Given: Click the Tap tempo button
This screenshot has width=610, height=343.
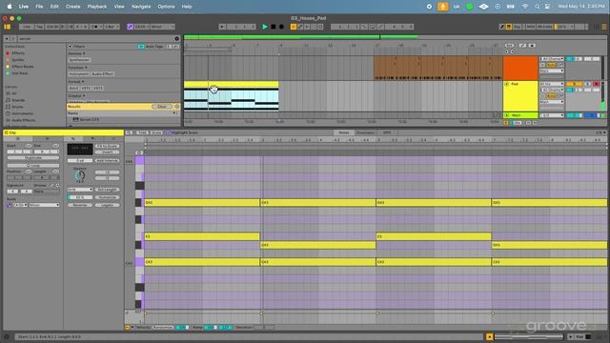Looking at the screenshot, I should click(39, 27).
